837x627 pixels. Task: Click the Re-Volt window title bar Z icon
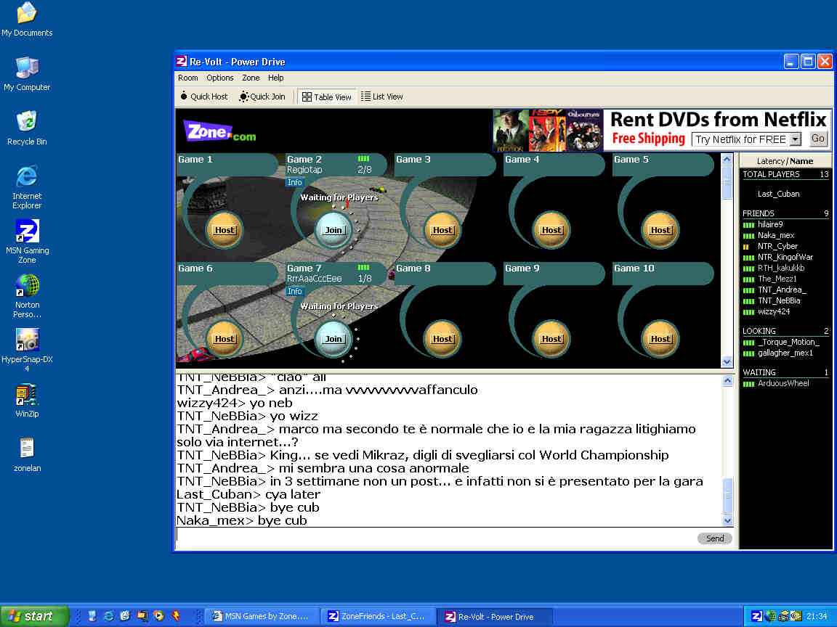pos(182,61)
